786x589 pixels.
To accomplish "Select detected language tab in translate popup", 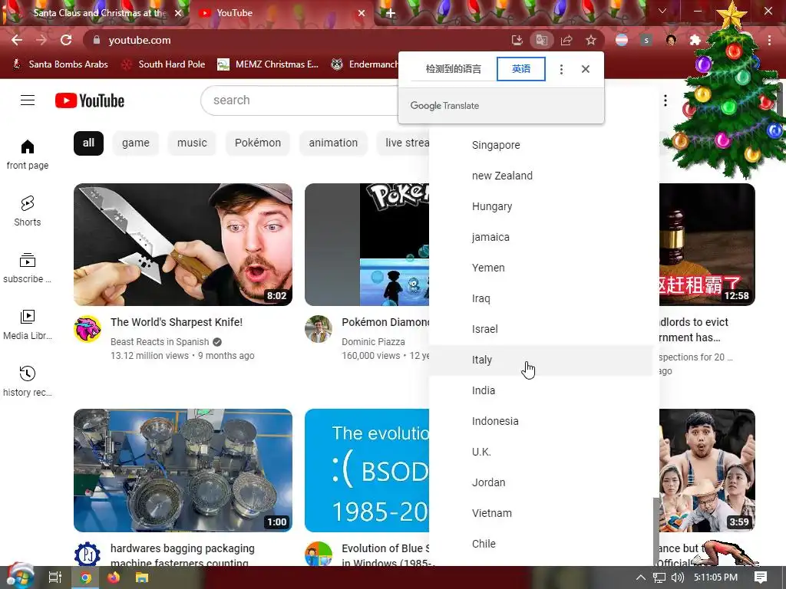I will 453,69.
